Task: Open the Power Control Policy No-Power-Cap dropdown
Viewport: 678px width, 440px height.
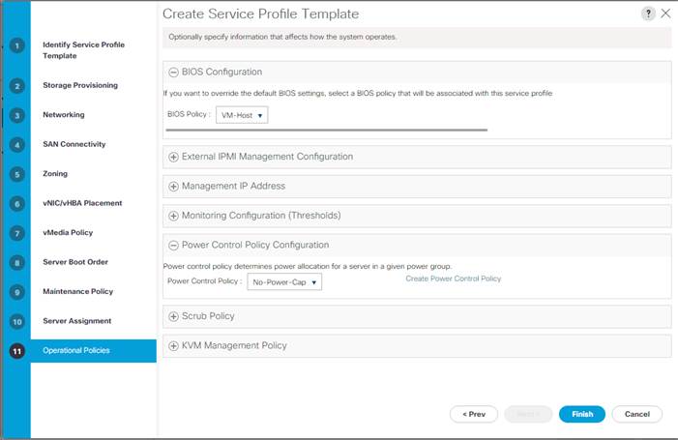Action: tap(284, 281)
